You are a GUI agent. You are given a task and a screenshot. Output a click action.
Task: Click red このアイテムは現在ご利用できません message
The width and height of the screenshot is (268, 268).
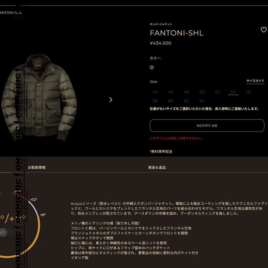click(176, 138)
